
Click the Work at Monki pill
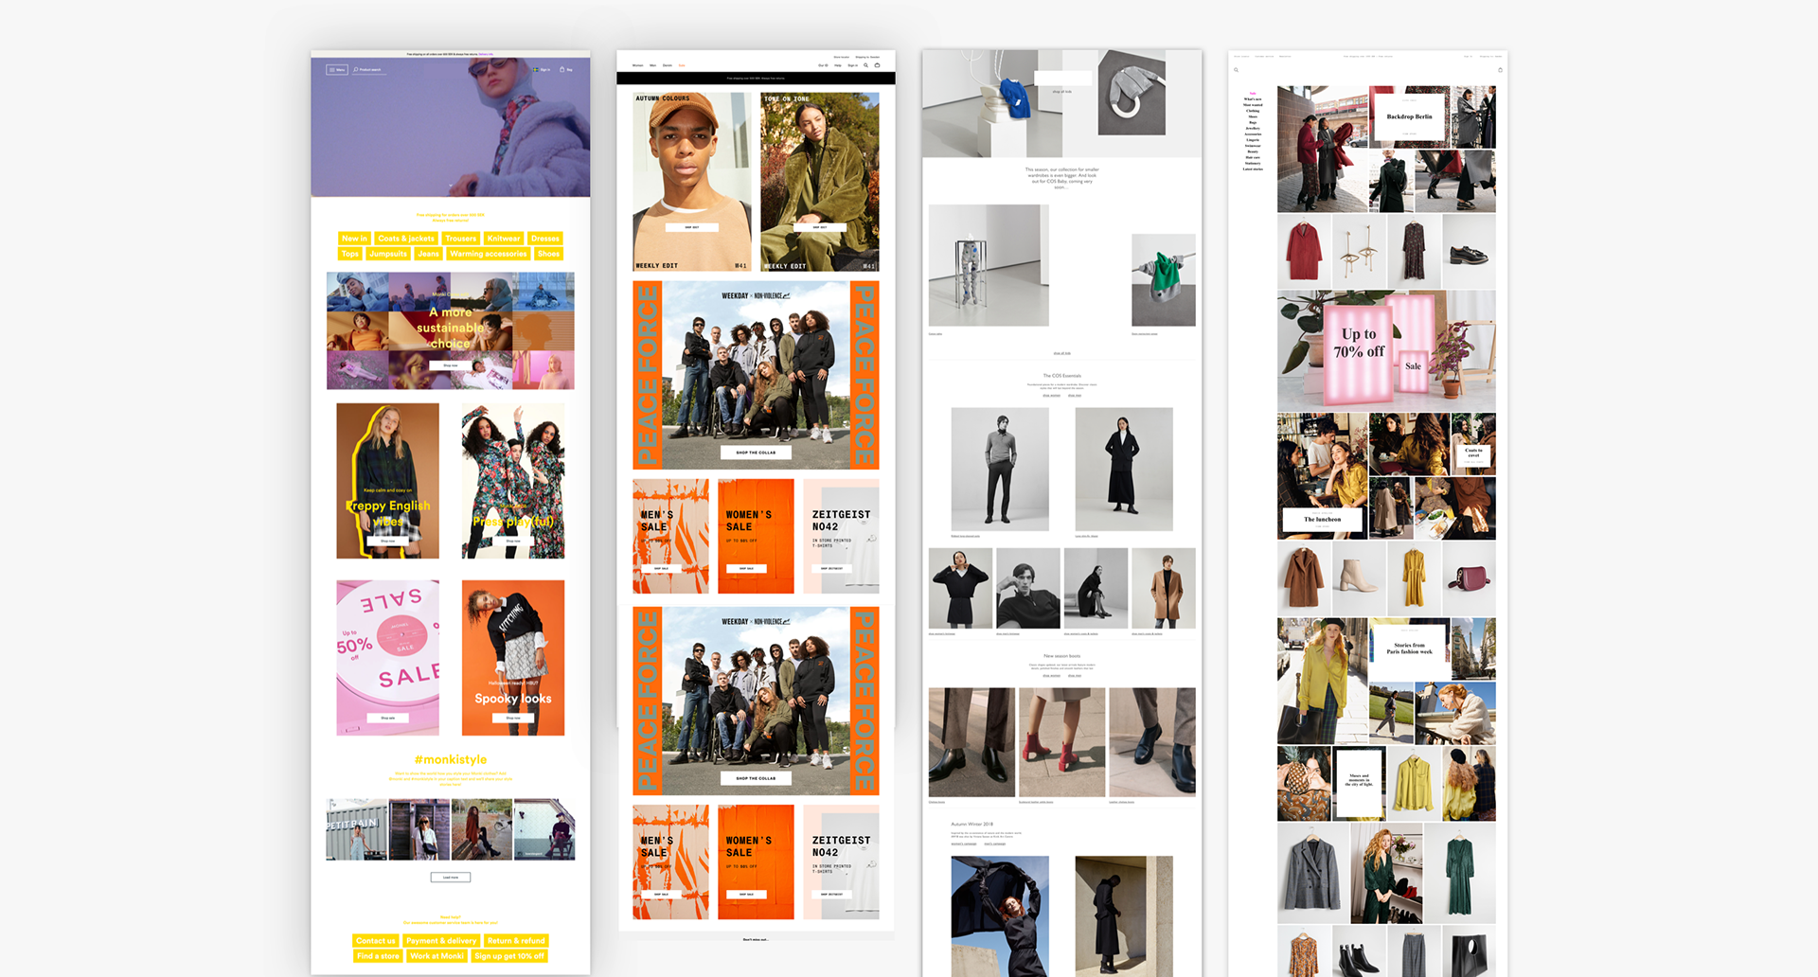click(x=437, y=956)
